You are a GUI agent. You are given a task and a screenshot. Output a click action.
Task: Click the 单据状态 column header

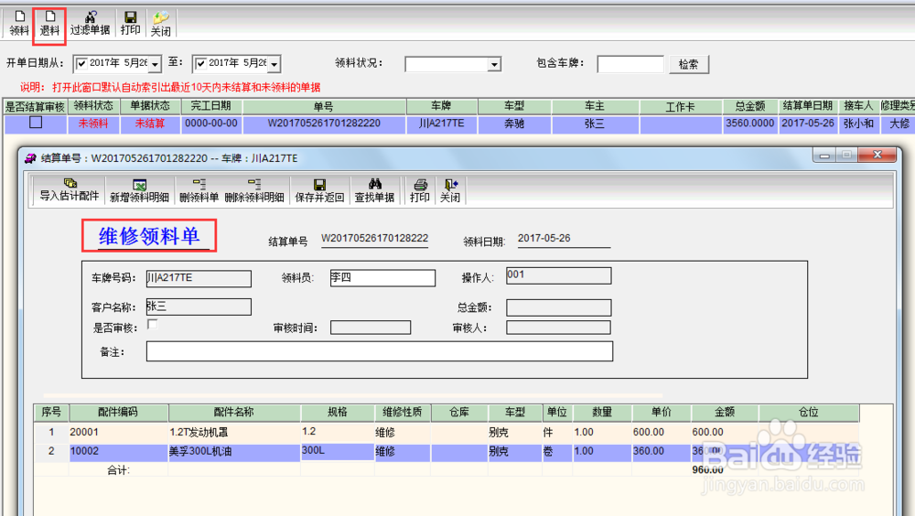point(150,106)
